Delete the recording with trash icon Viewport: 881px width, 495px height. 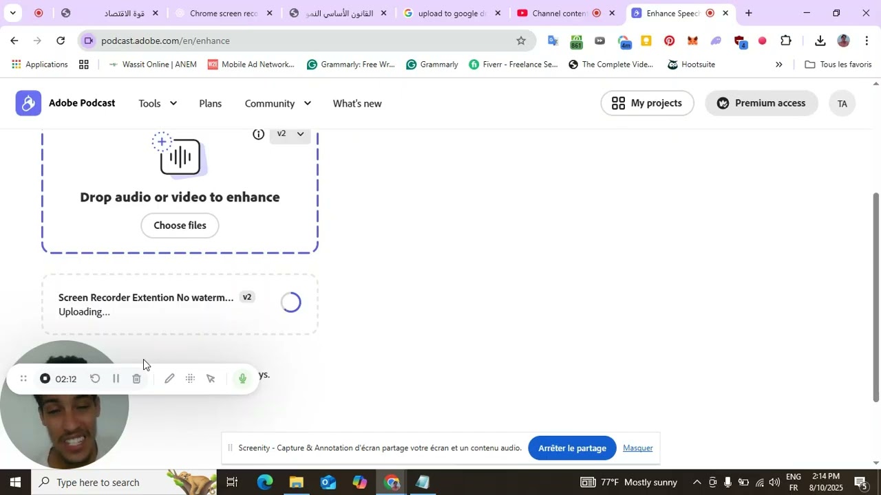pos(136,379)
